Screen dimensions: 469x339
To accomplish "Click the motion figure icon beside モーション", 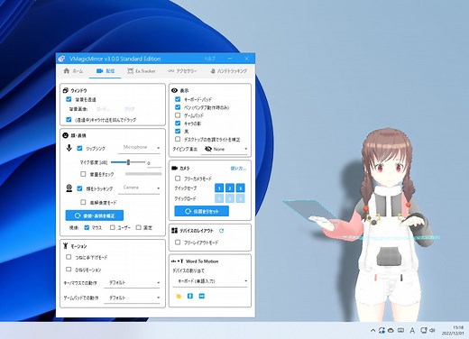I will point(65,246).
